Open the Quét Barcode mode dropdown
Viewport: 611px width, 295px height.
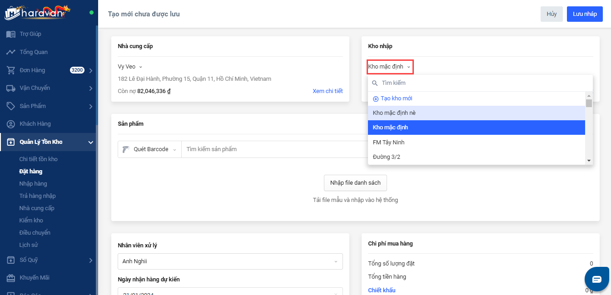click(x=150, y=149)
